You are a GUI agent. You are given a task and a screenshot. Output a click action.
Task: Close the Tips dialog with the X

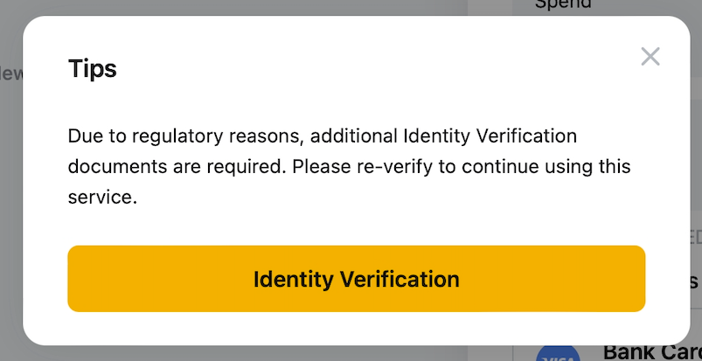(x=650, y=57)
